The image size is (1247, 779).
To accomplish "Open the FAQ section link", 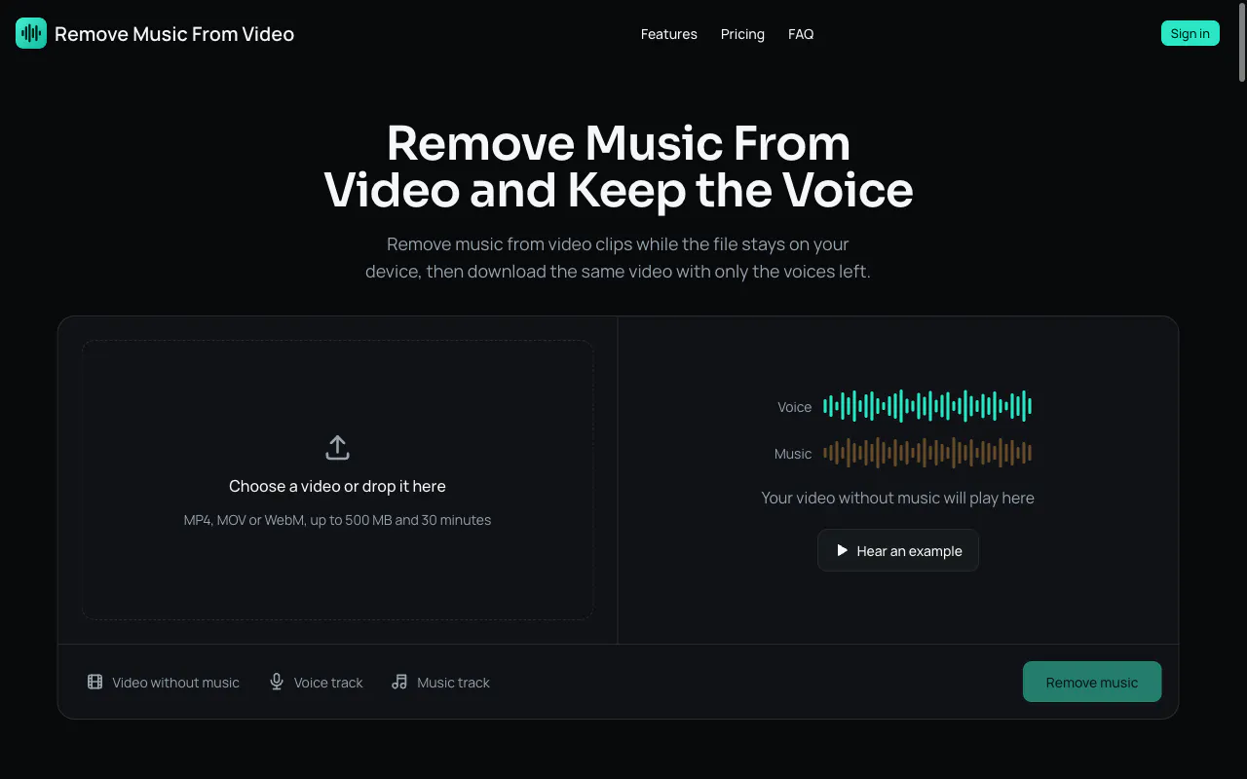I will pyautogui.click(x=801, y=34).
